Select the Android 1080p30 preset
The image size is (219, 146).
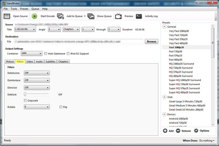[178, 119]
